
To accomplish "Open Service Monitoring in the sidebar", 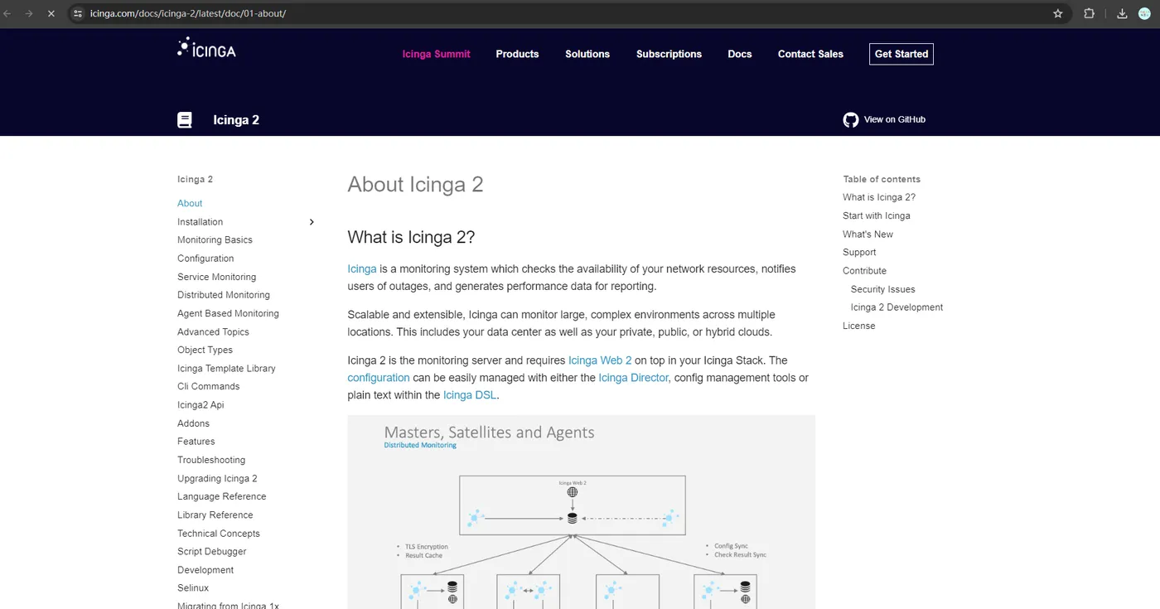I will (x=216, y=277).
